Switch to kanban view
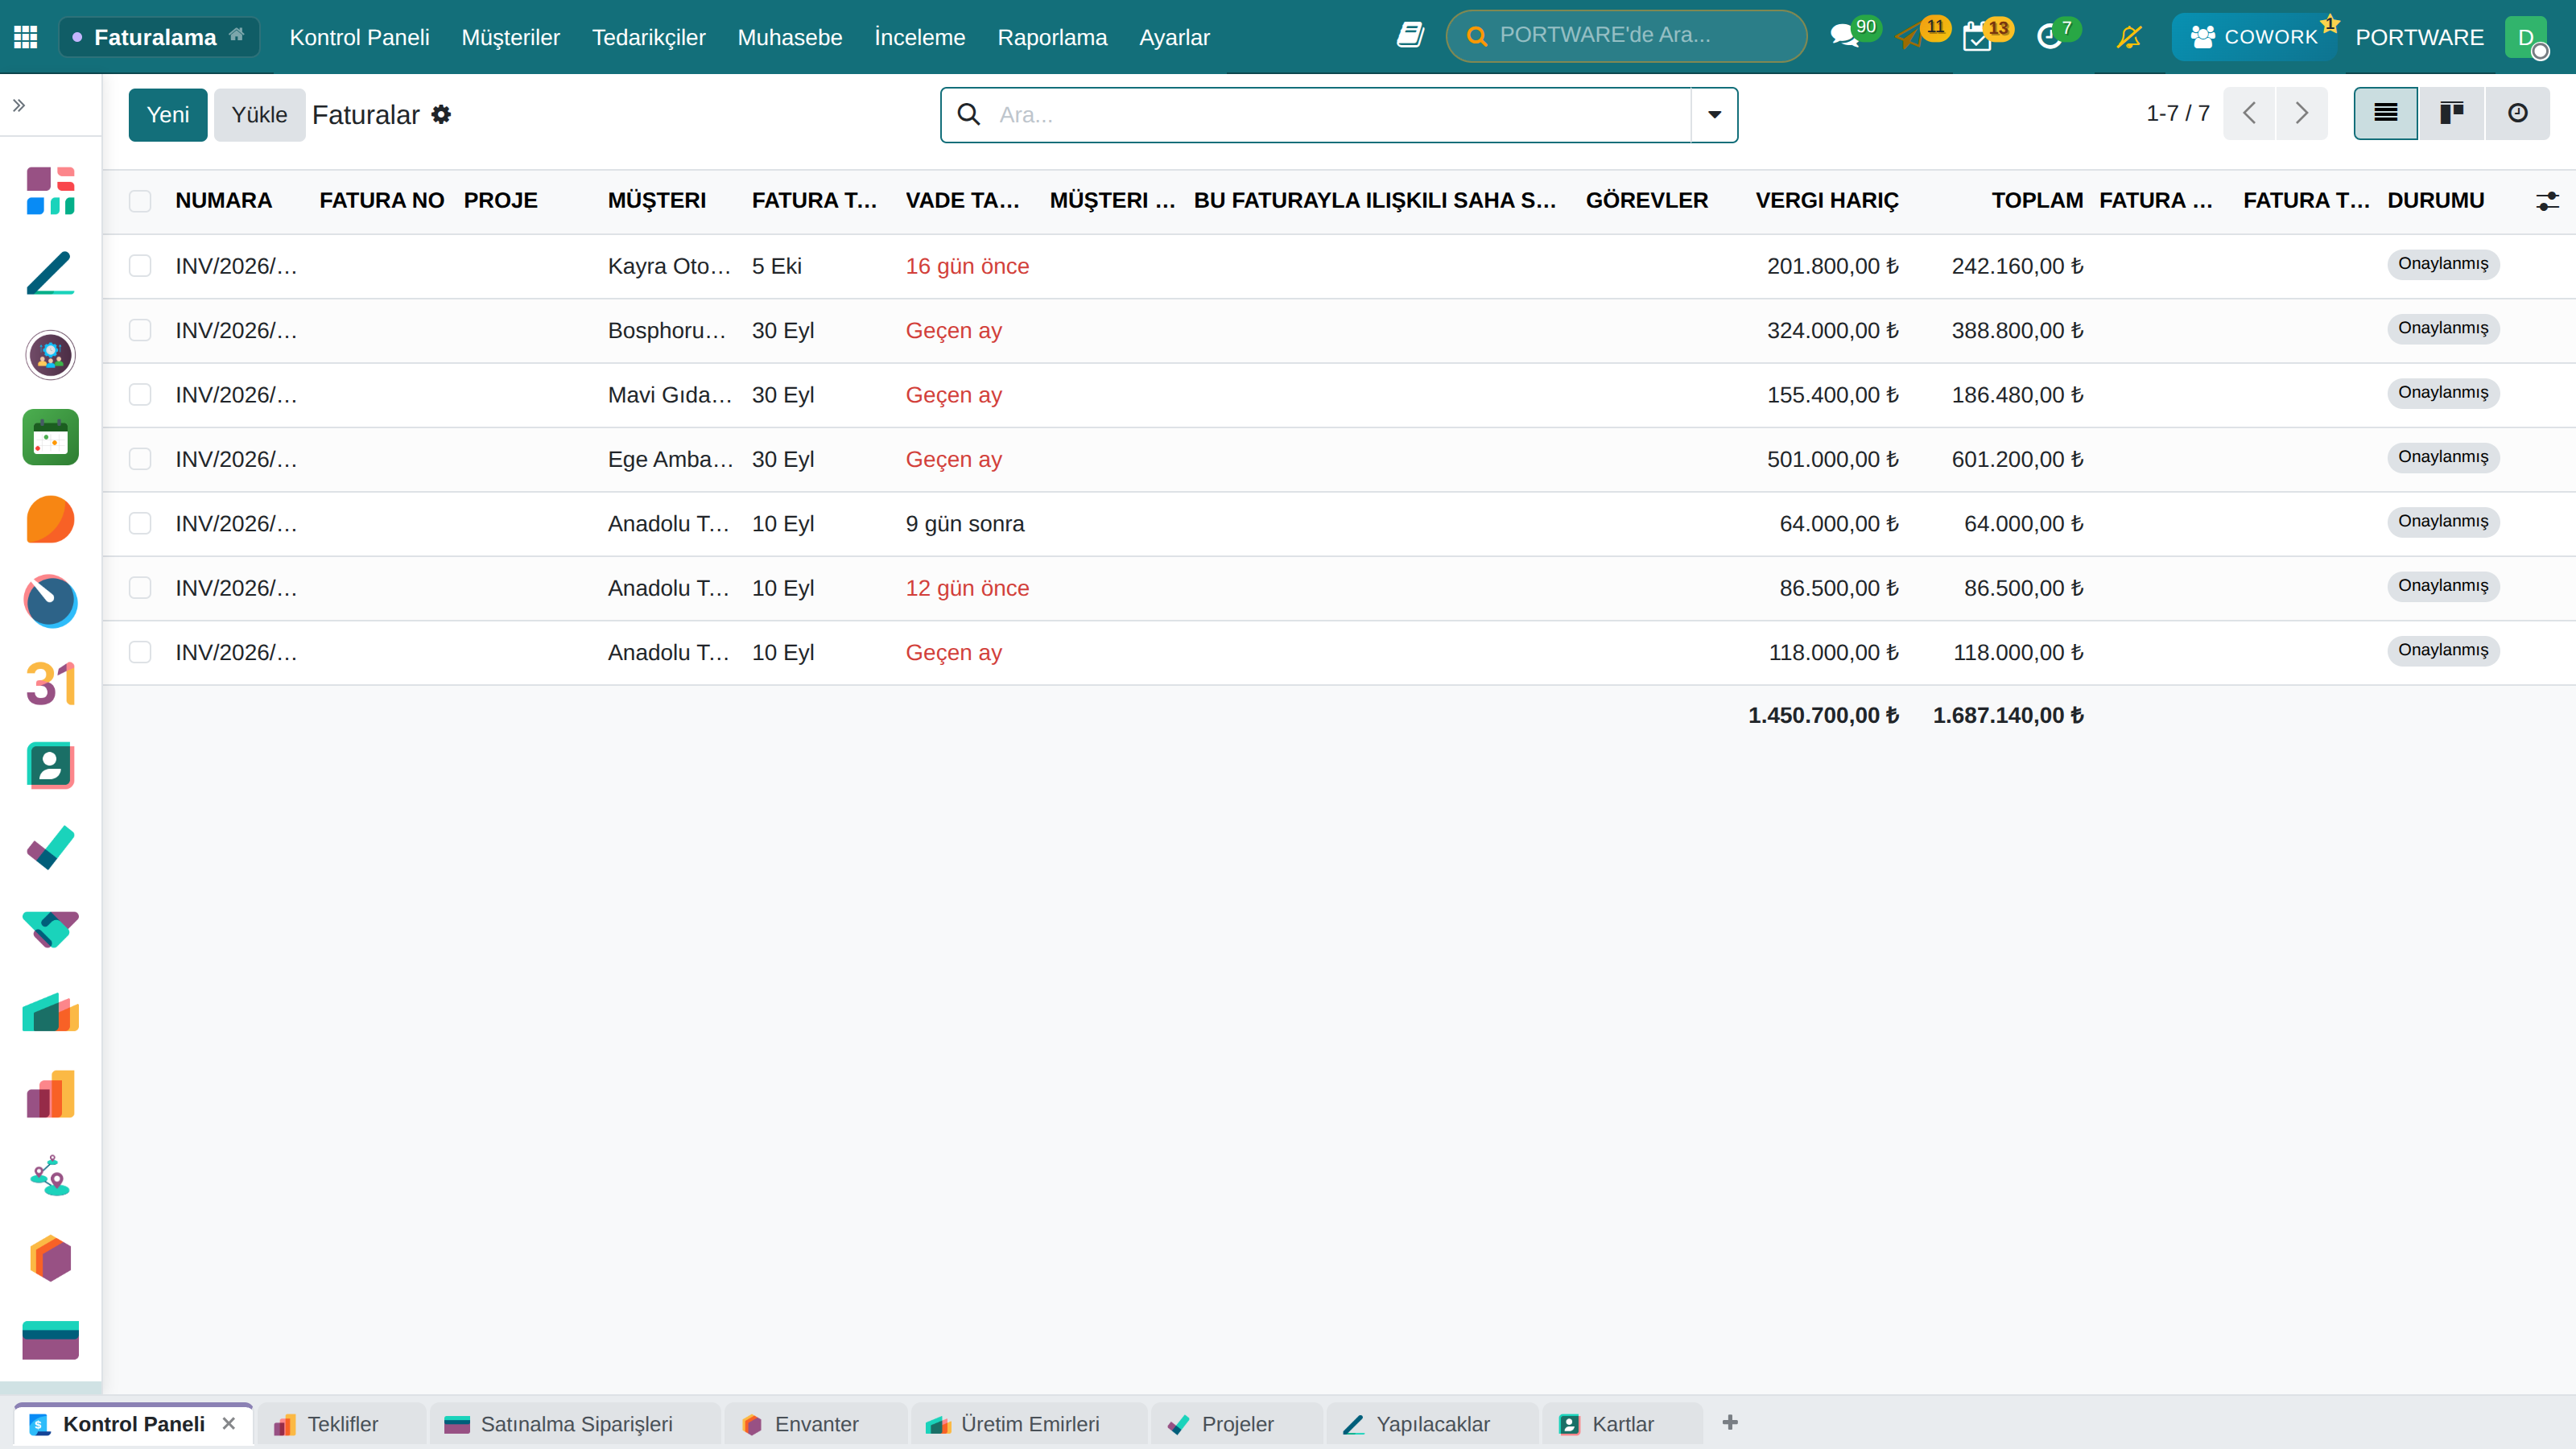 point(2451,113)
